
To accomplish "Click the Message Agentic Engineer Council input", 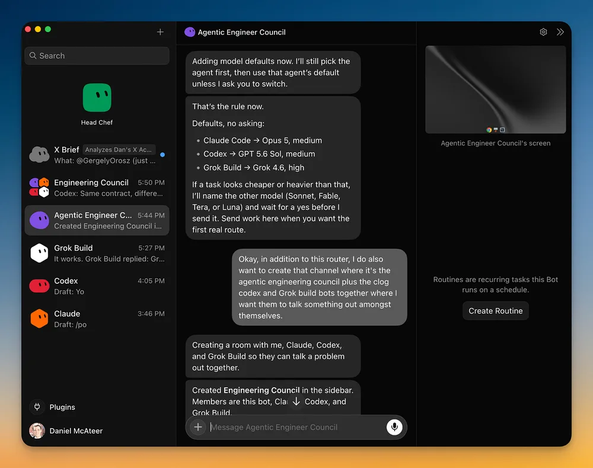I will pyautogui.click(x=296, y=427).
